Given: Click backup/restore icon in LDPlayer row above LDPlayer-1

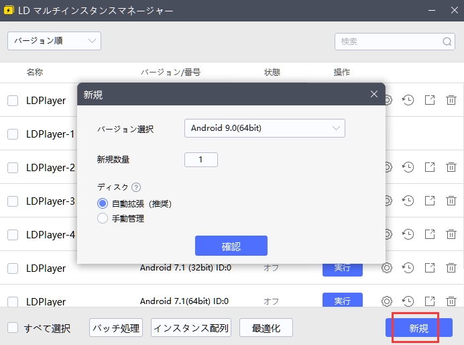Looking at the screenshot, I should (408, 100).
